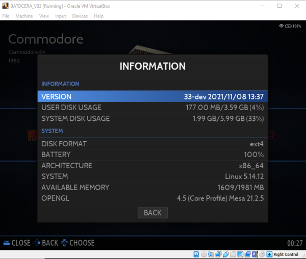This screenshot has width=306, height=259.
Task: Click the CHOOSE hint in bottom bar
Action: (x=78, y=243)
